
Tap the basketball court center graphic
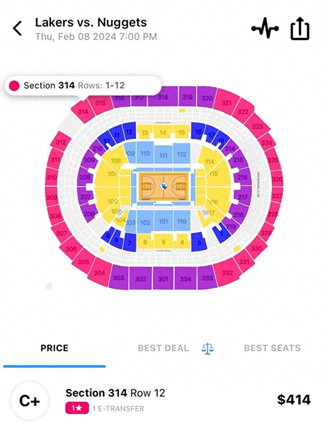[x=163, y=188]
